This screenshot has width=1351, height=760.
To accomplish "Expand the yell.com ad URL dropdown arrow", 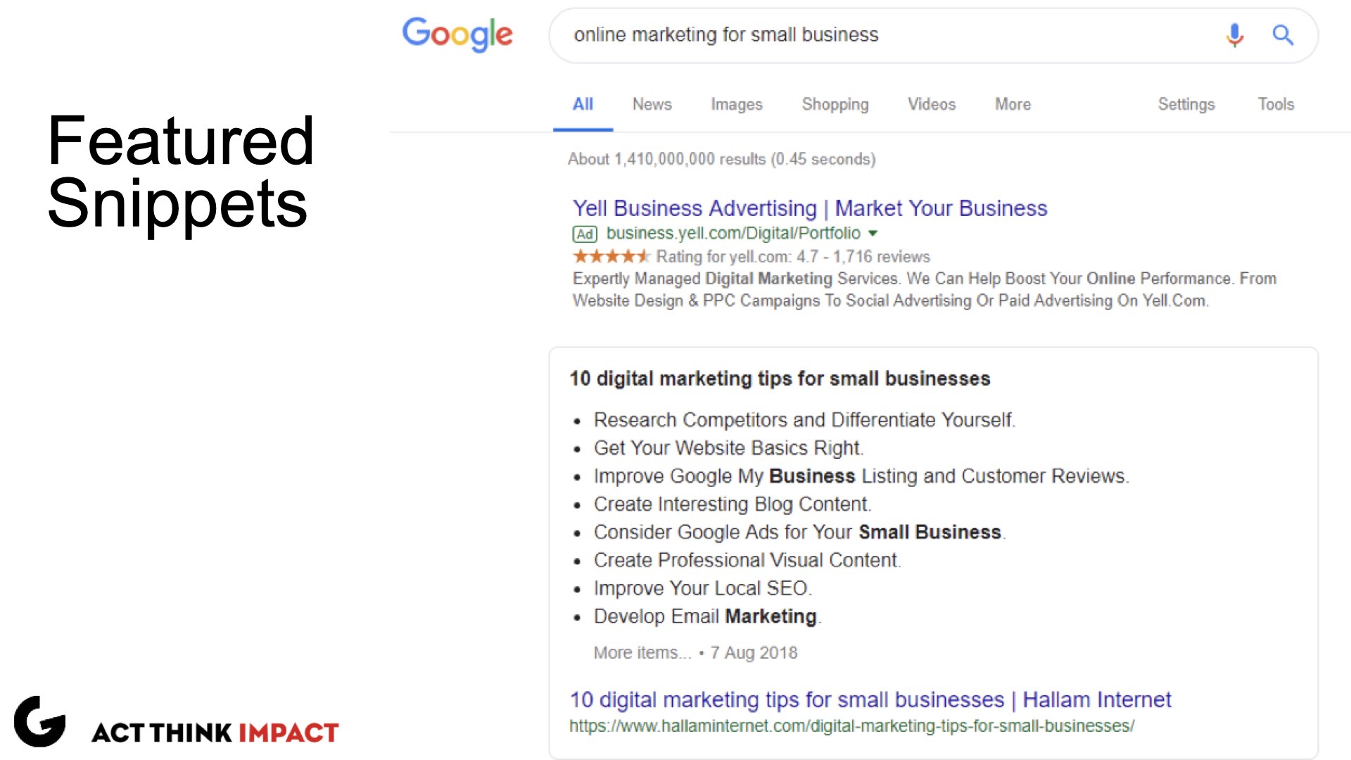I will coord(873,233).
